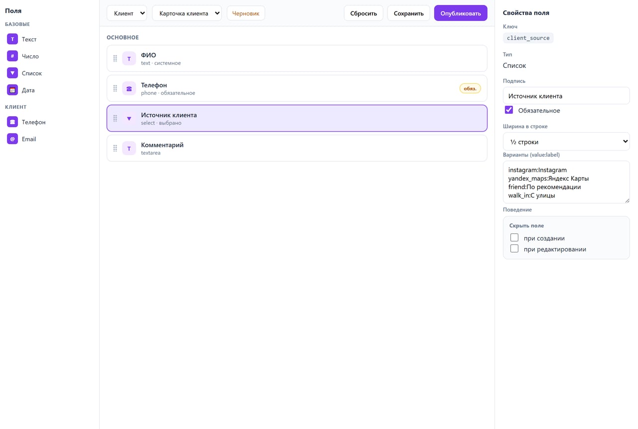Open the Клиент entity dropdown
The height and width of the screenshot is (429, 638).
pyautogui.click(x=127, y=13)
